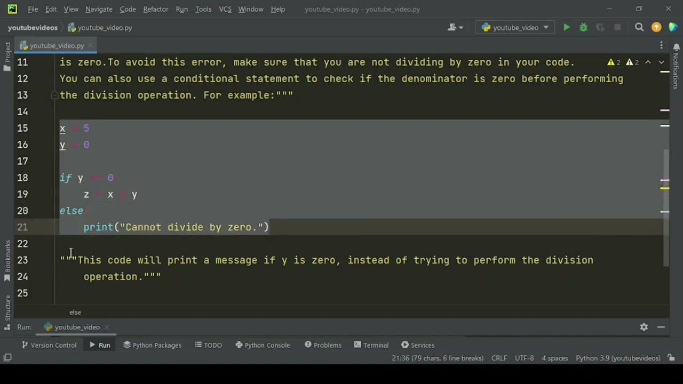Open the youtube_video run configuration dropdown

point(515,27)
